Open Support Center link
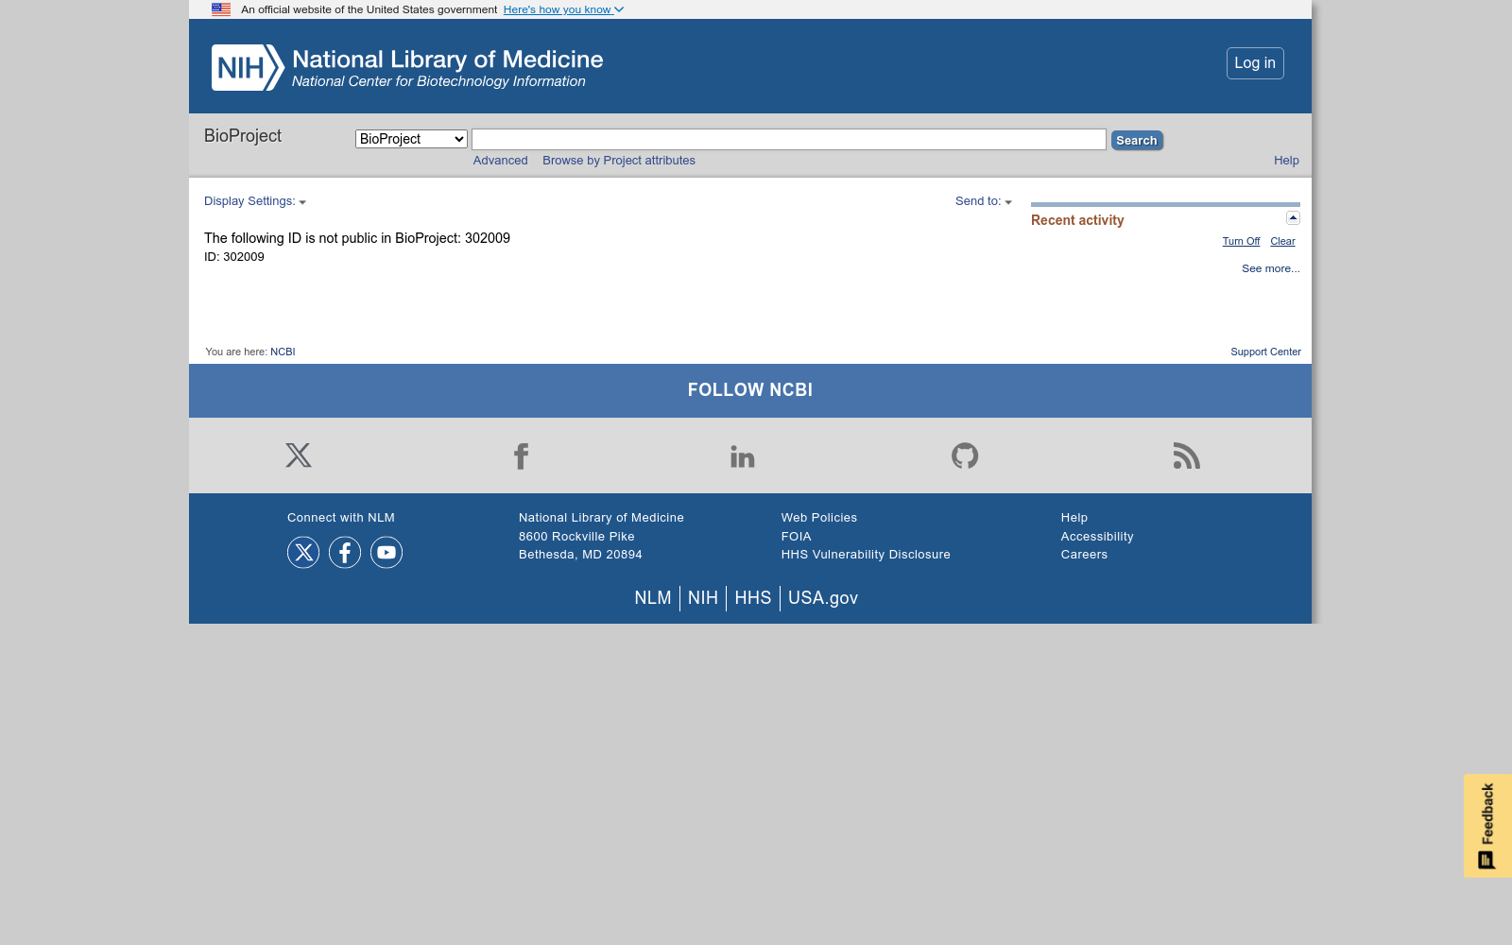Viewport: 1512px width, 945px height. (x=1265, y=352)
